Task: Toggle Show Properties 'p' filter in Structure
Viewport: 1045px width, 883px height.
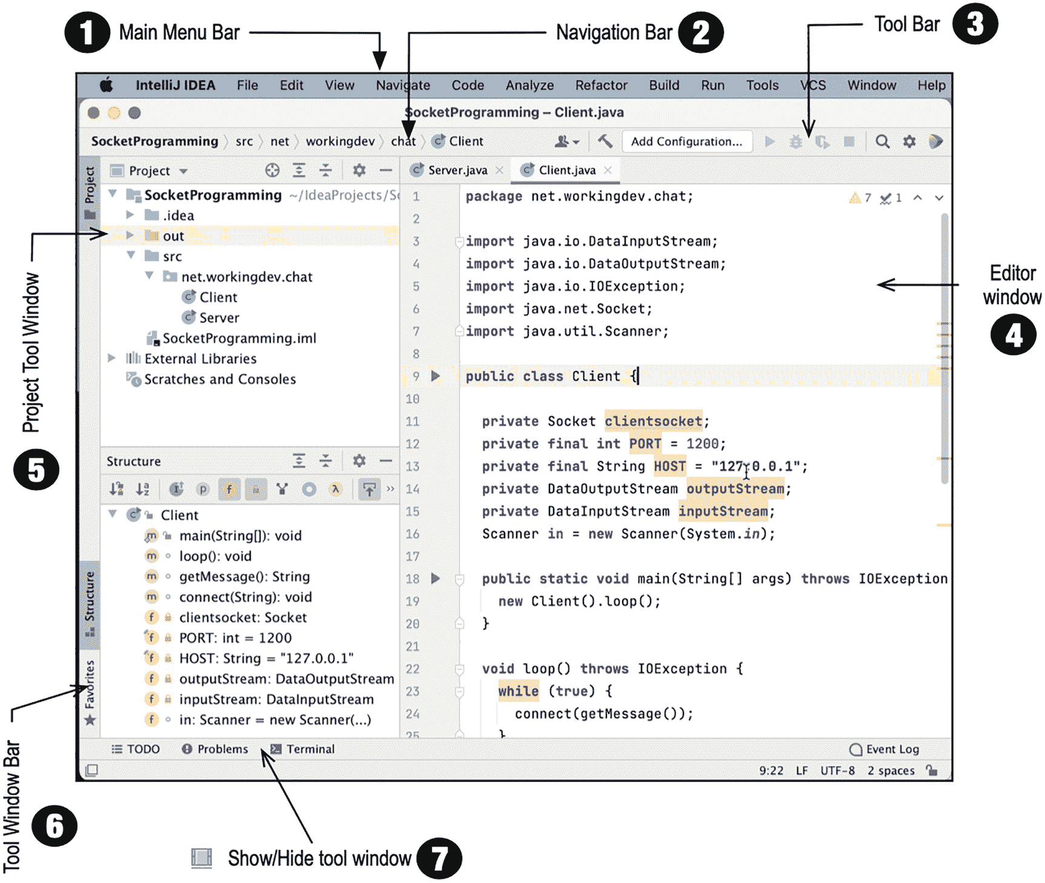Action: click(203, 488)
